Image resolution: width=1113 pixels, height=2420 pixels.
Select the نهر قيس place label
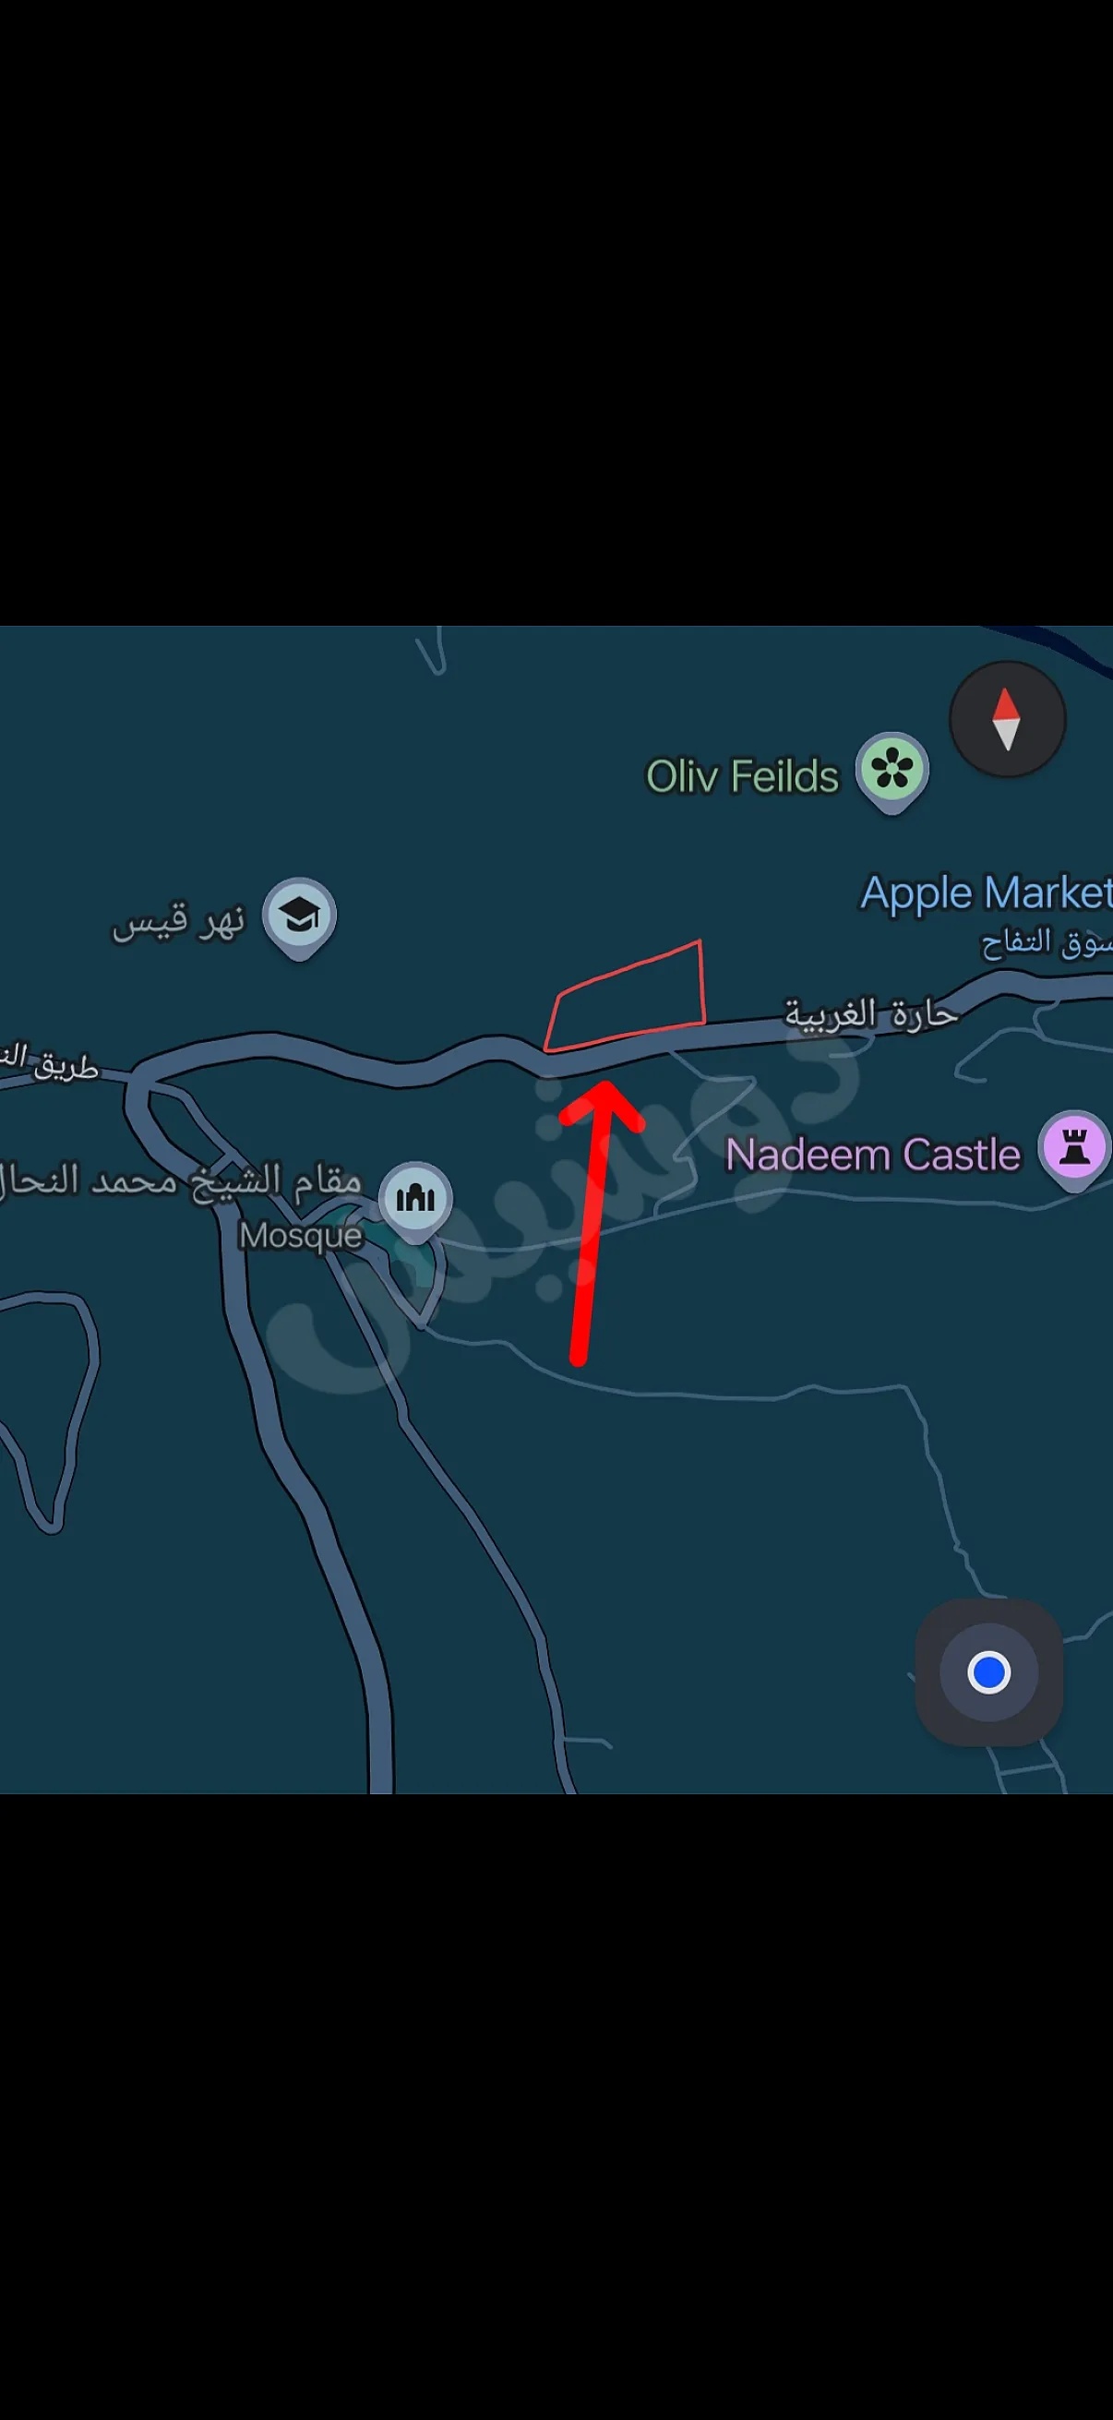click(x=178, y=922)
